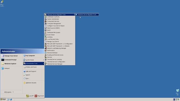Click the Notepad icon

pyautogui.click(x=3, y=68)
